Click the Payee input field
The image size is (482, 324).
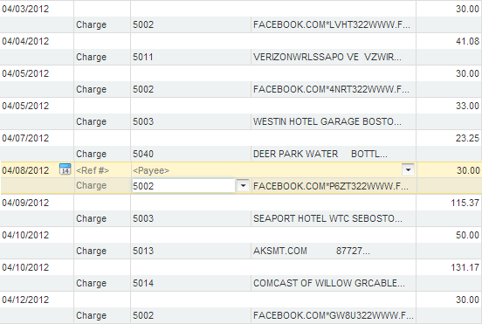point(267,170)
